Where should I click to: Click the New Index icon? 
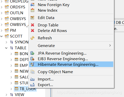tap(32, 10)
